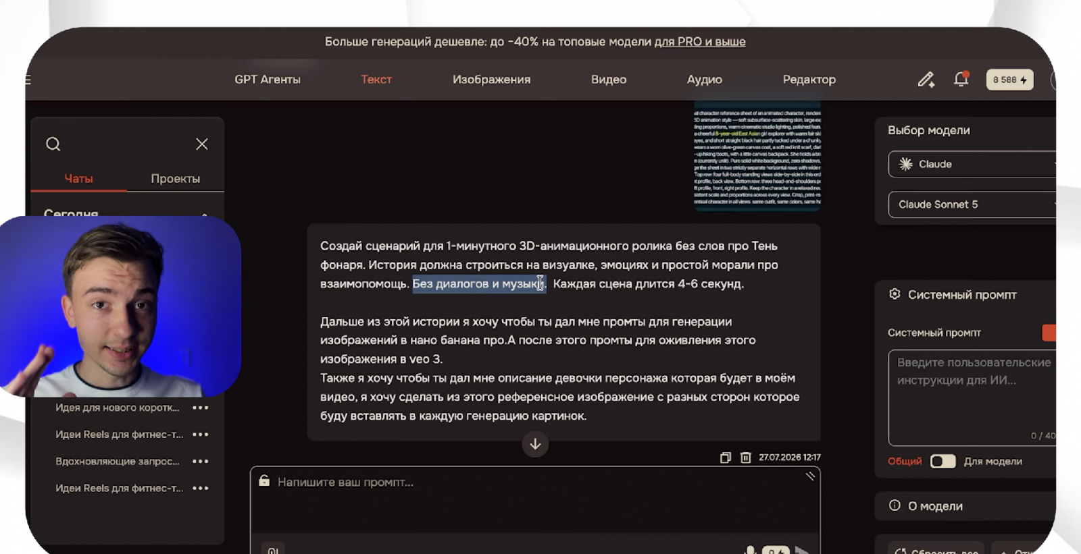Open the Claude provider dropdown

pyautogui.click(x=972, y=164)
